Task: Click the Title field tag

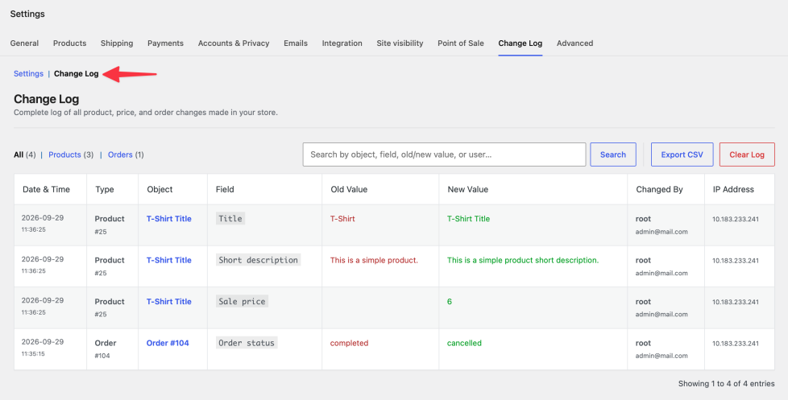Action: coord(230,218)
